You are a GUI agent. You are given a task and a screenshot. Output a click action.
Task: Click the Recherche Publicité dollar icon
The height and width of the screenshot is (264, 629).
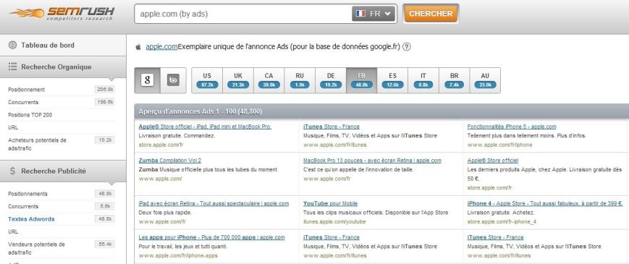click(x=12, y=171)
